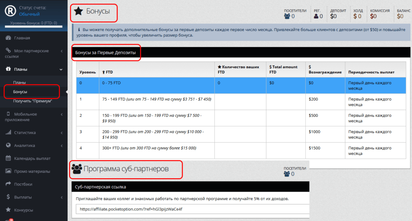Open the Бонусы submenu item

(x=20, y=92)
